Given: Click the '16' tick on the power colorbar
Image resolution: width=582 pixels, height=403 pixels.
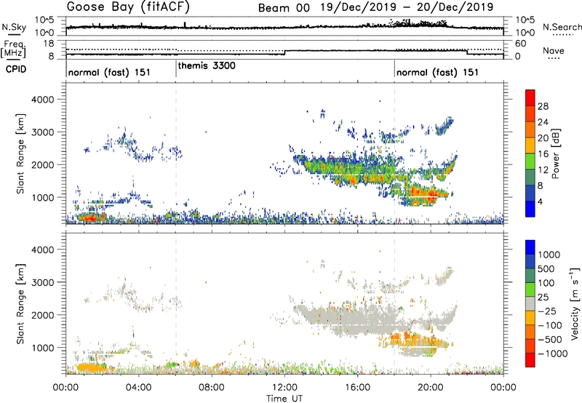Looking at the screenshot, I should [x=543, y=154].
